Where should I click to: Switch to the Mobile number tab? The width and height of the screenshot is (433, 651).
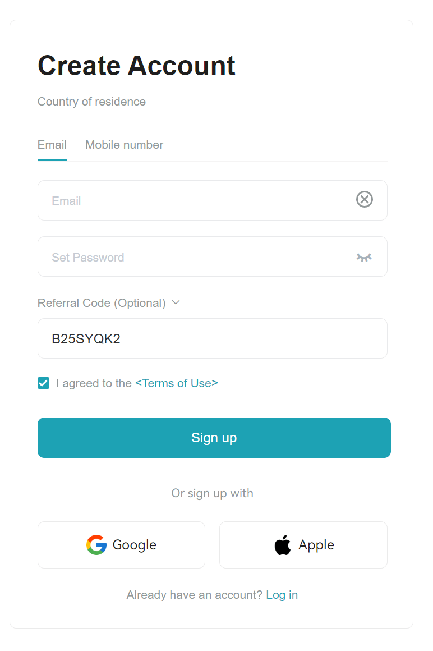pyautogui.click(x=124, y=145)
